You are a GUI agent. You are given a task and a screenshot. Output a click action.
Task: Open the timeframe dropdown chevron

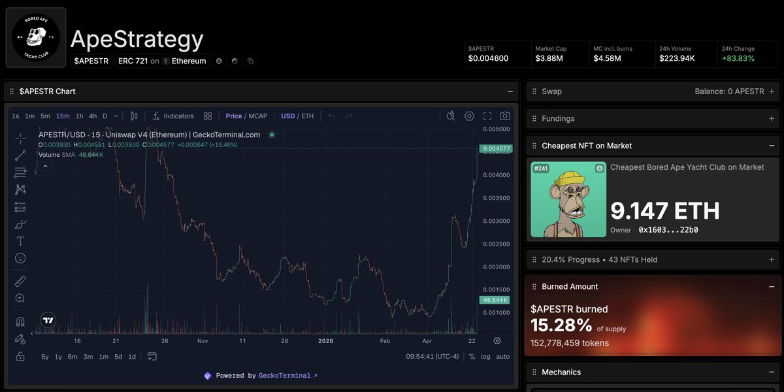coord(116,116)
